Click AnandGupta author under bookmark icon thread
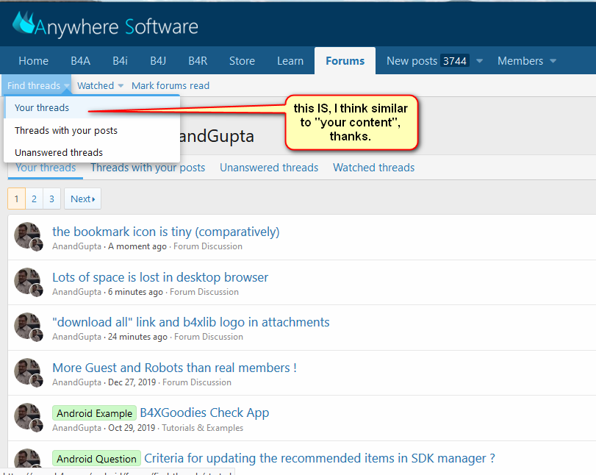The height and width of the screenshot is (475, 596). pos(76,246)
